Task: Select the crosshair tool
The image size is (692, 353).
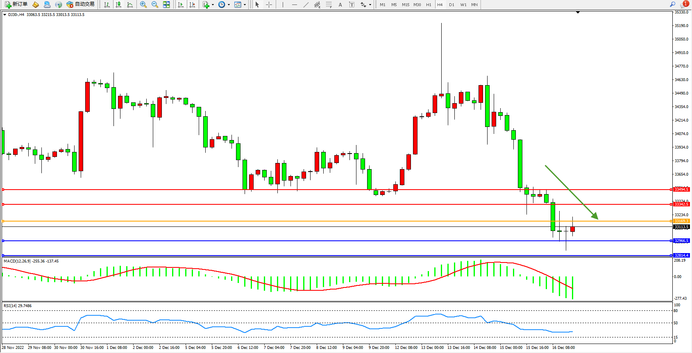Action: [269, 5]
